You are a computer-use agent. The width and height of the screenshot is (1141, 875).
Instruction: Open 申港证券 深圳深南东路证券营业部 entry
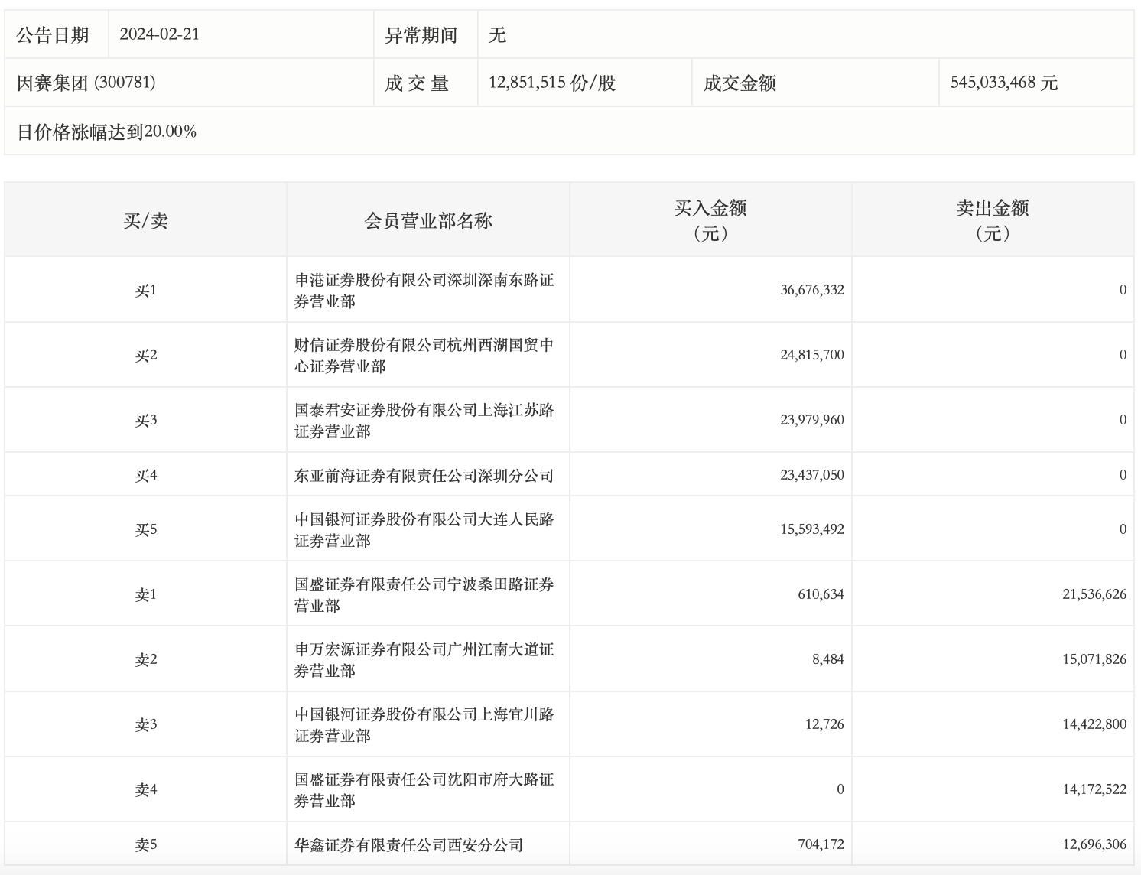point(424,290)
